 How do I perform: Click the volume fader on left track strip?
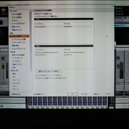point(3,67)
